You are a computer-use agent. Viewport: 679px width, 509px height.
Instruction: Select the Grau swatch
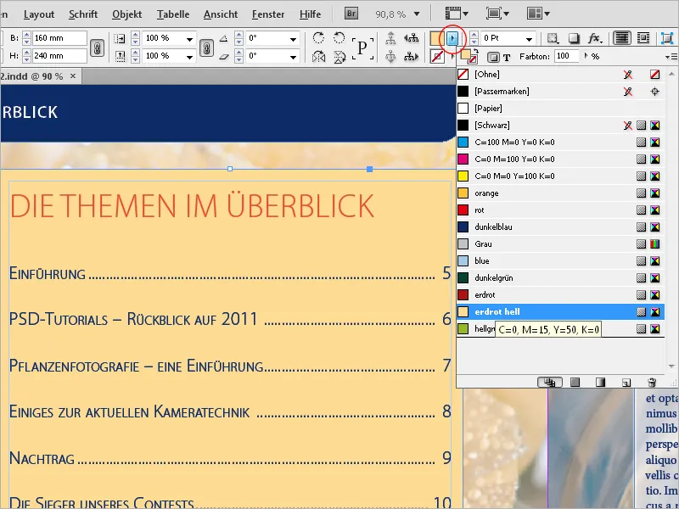click(560, 243)
